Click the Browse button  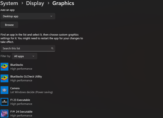point(9,25)
